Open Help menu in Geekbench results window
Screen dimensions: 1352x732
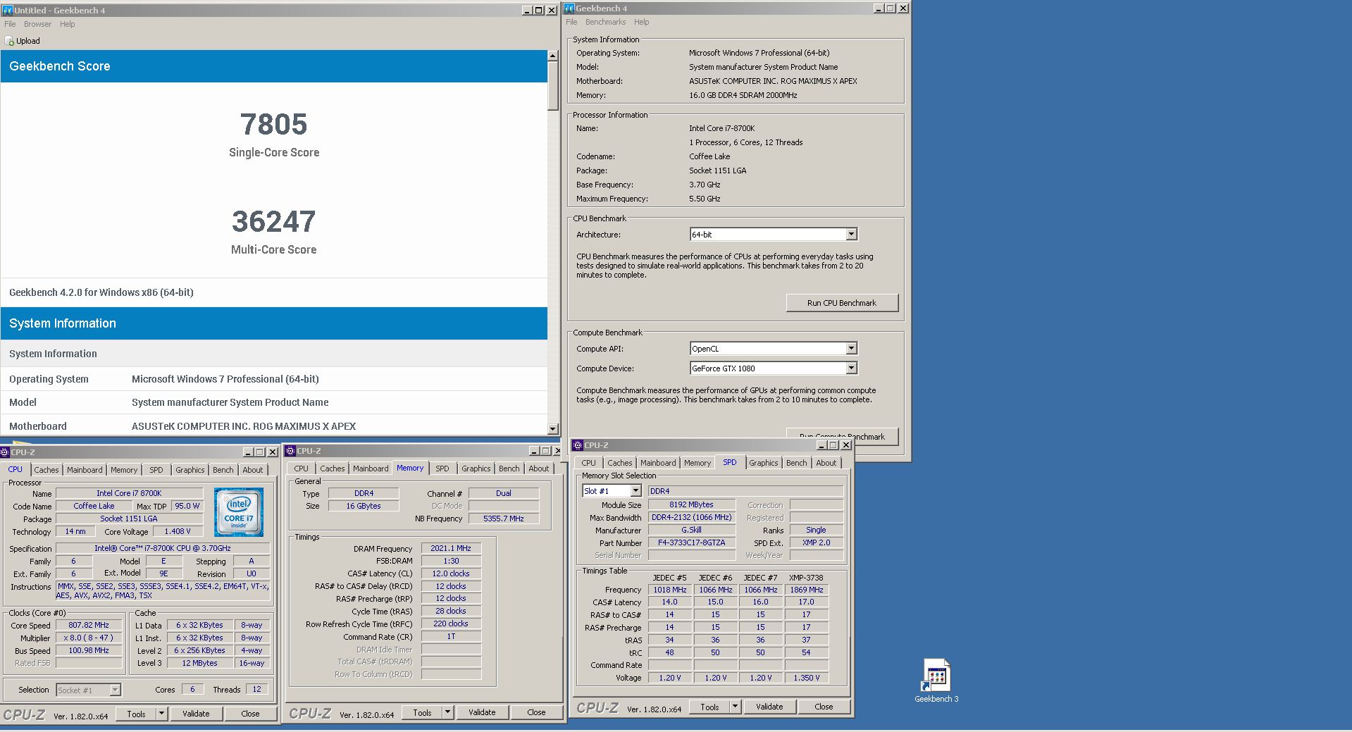pyautogui.click(x=67, y=24)
